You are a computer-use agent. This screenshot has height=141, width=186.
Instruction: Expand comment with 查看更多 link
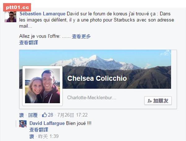81,36
